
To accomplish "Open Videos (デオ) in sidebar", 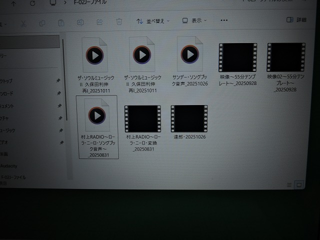I will [4, 142].
